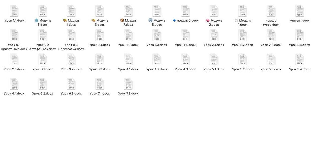Click the file name "Урок 5.2.docx"
This screenshot has width=321, height=158.
tap(242, 69)
